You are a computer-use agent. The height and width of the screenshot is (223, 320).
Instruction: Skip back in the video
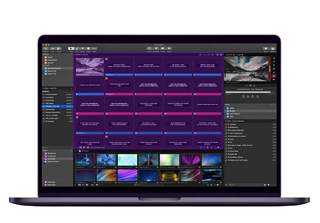pos(243,97)
